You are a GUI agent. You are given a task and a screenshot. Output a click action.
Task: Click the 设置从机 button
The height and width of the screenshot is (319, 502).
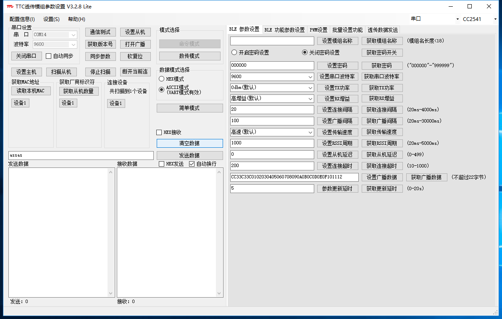(x=135, y=32)
